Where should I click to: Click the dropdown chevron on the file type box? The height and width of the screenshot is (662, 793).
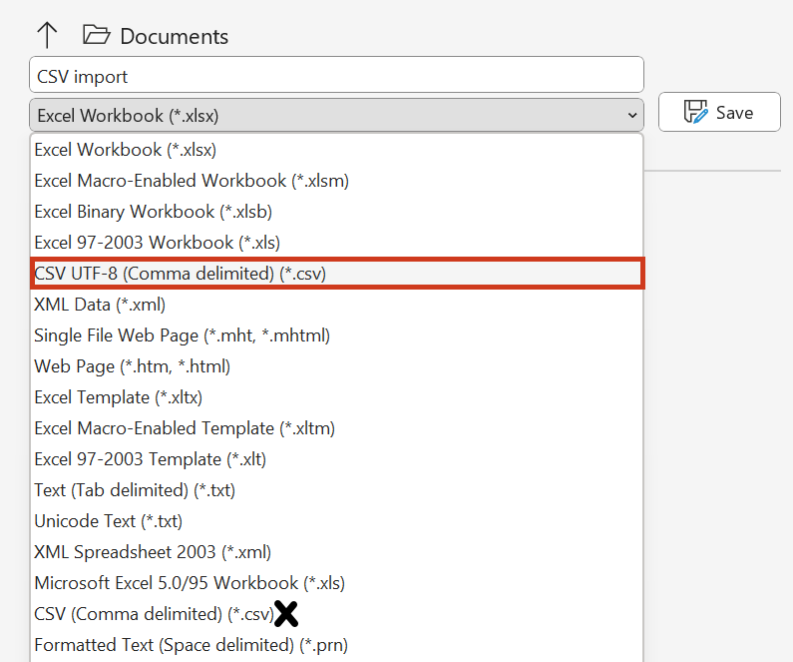pyautogui.click(x=632, y=116)
